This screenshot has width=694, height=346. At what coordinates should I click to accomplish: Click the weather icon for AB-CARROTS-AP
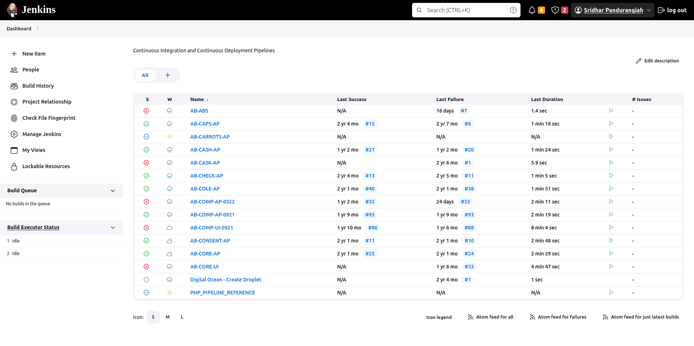[170, 137]
